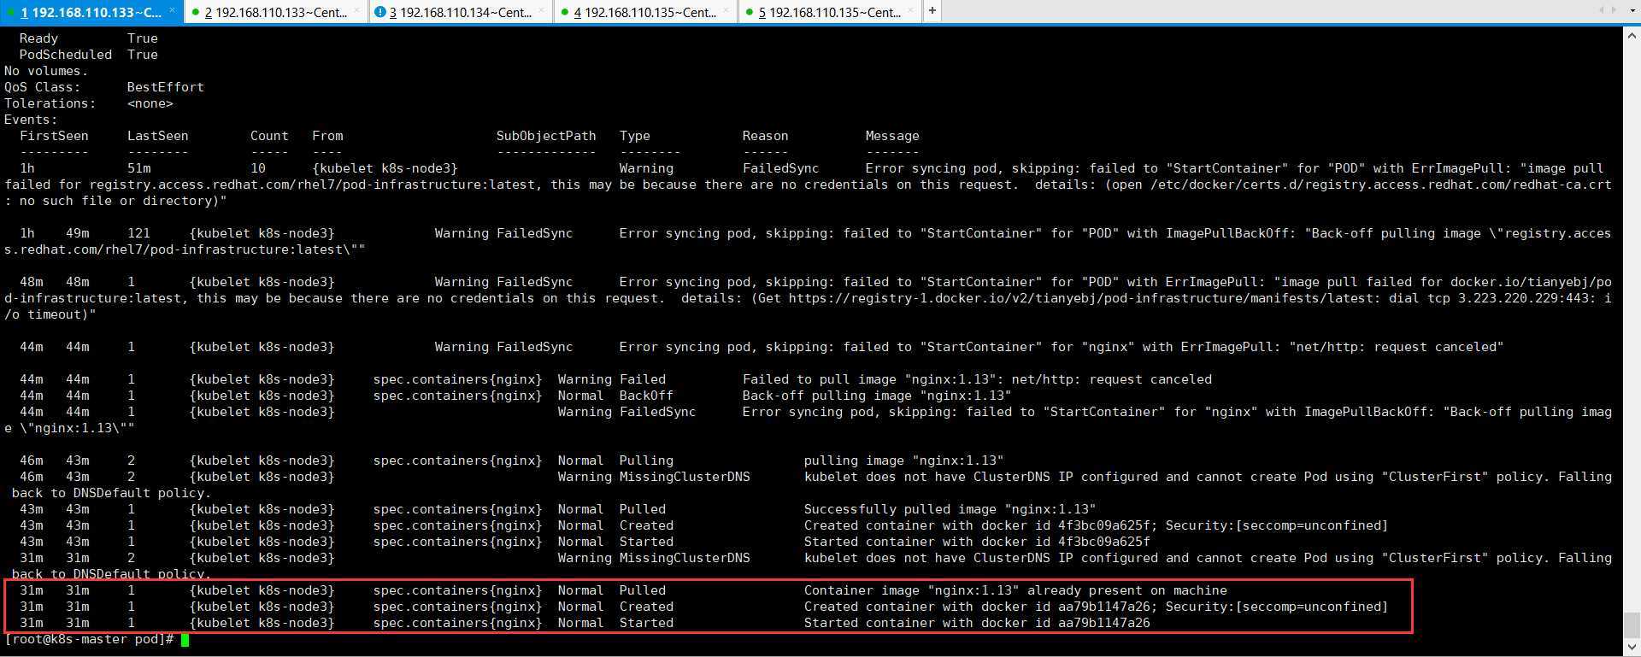Activate session tab 5 192.168.110.135

coord(830,12)
